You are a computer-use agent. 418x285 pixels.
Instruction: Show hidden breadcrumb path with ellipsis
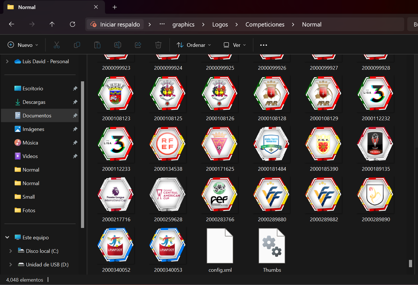[162, 24]
